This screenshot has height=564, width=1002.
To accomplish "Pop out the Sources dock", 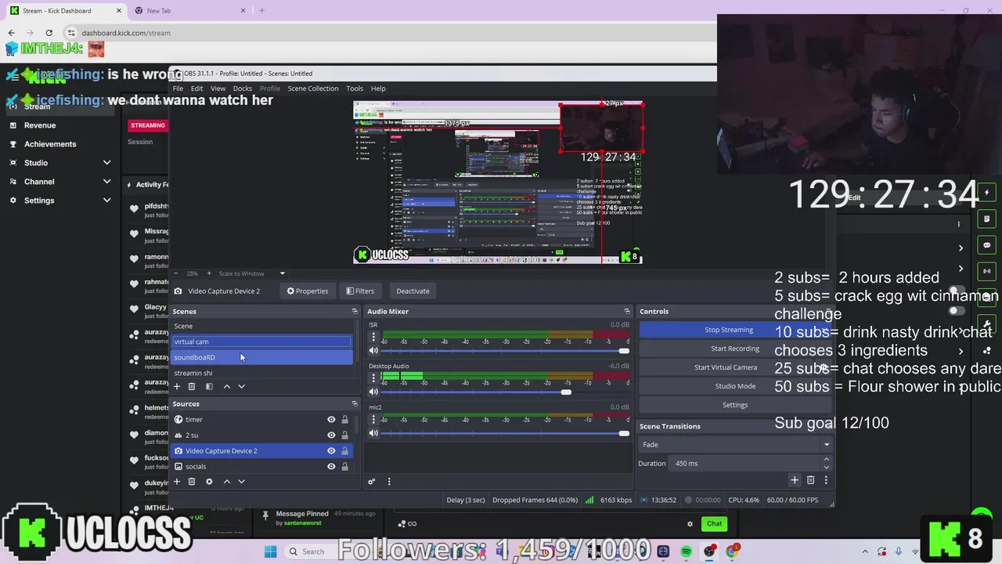I will (x=355, y=403).
